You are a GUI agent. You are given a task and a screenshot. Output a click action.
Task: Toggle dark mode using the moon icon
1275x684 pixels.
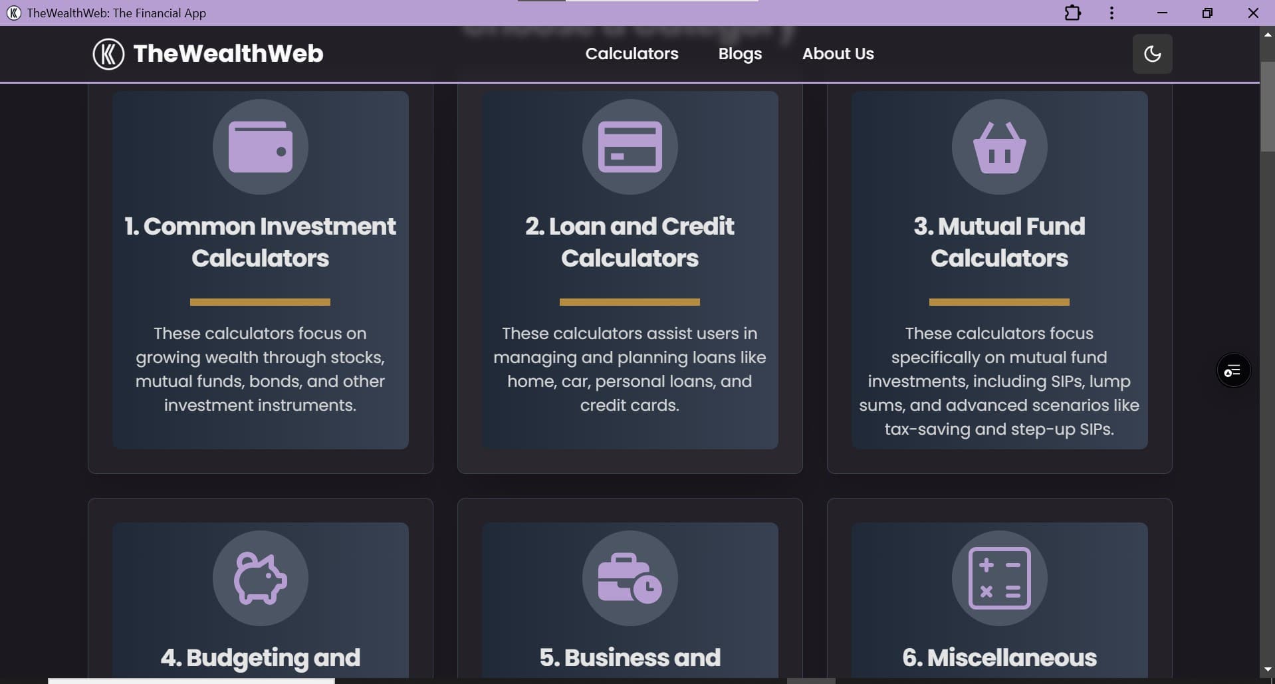click(1152, 54)
